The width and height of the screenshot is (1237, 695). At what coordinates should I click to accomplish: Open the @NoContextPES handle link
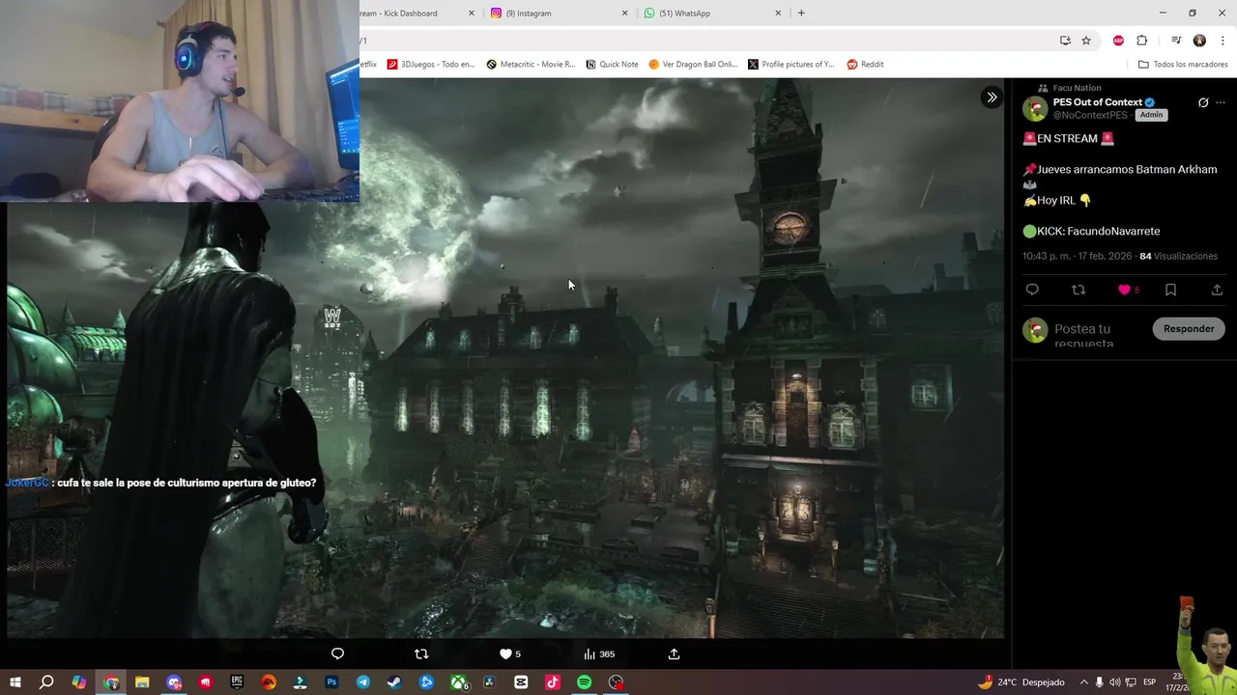click(1090, 115)
